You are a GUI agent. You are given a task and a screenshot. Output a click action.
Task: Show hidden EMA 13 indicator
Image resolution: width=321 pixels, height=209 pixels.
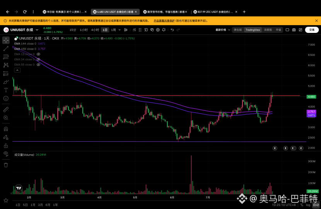pyautogui.click(x=38, y=54)
